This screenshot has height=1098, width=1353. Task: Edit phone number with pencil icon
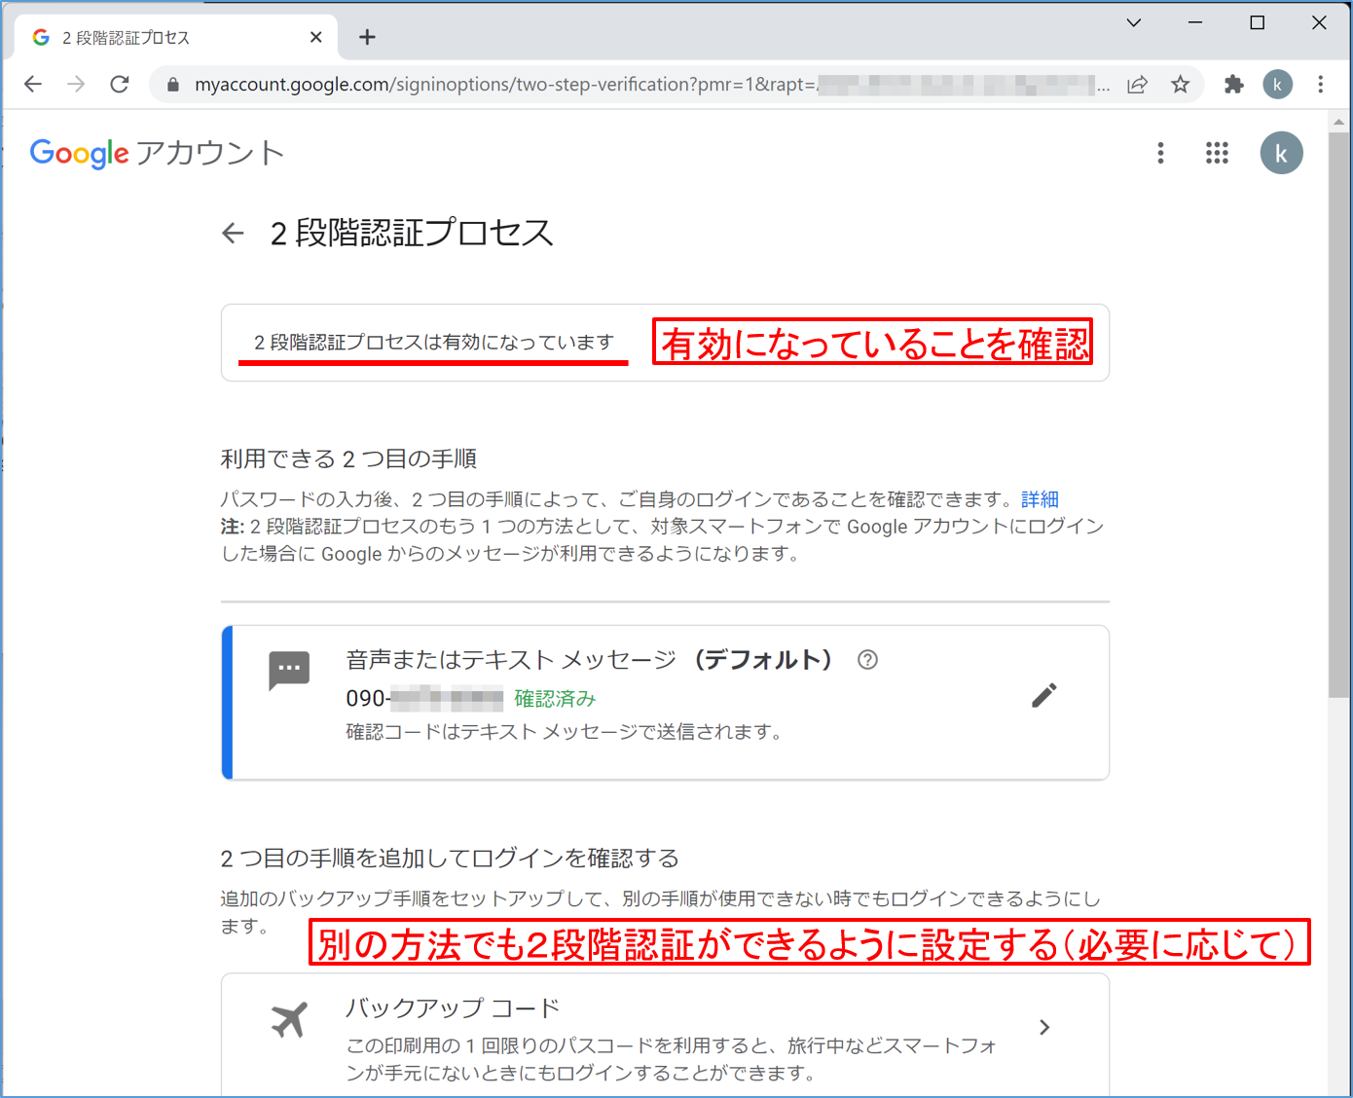(x=1044, y=695)
